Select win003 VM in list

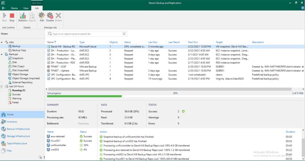[x=55, y=149]
